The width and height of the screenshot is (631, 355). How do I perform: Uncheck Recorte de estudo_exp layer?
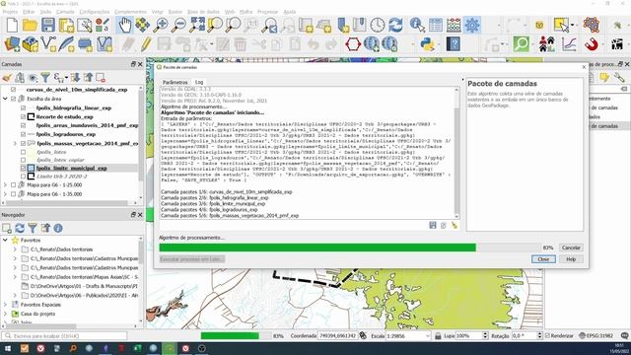click(x=23, y=116)
